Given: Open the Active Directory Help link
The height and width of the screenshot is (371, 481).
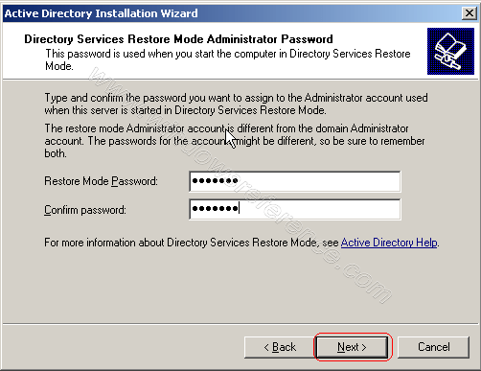Looking at the screenshot, I should click(x=389, y=243).
